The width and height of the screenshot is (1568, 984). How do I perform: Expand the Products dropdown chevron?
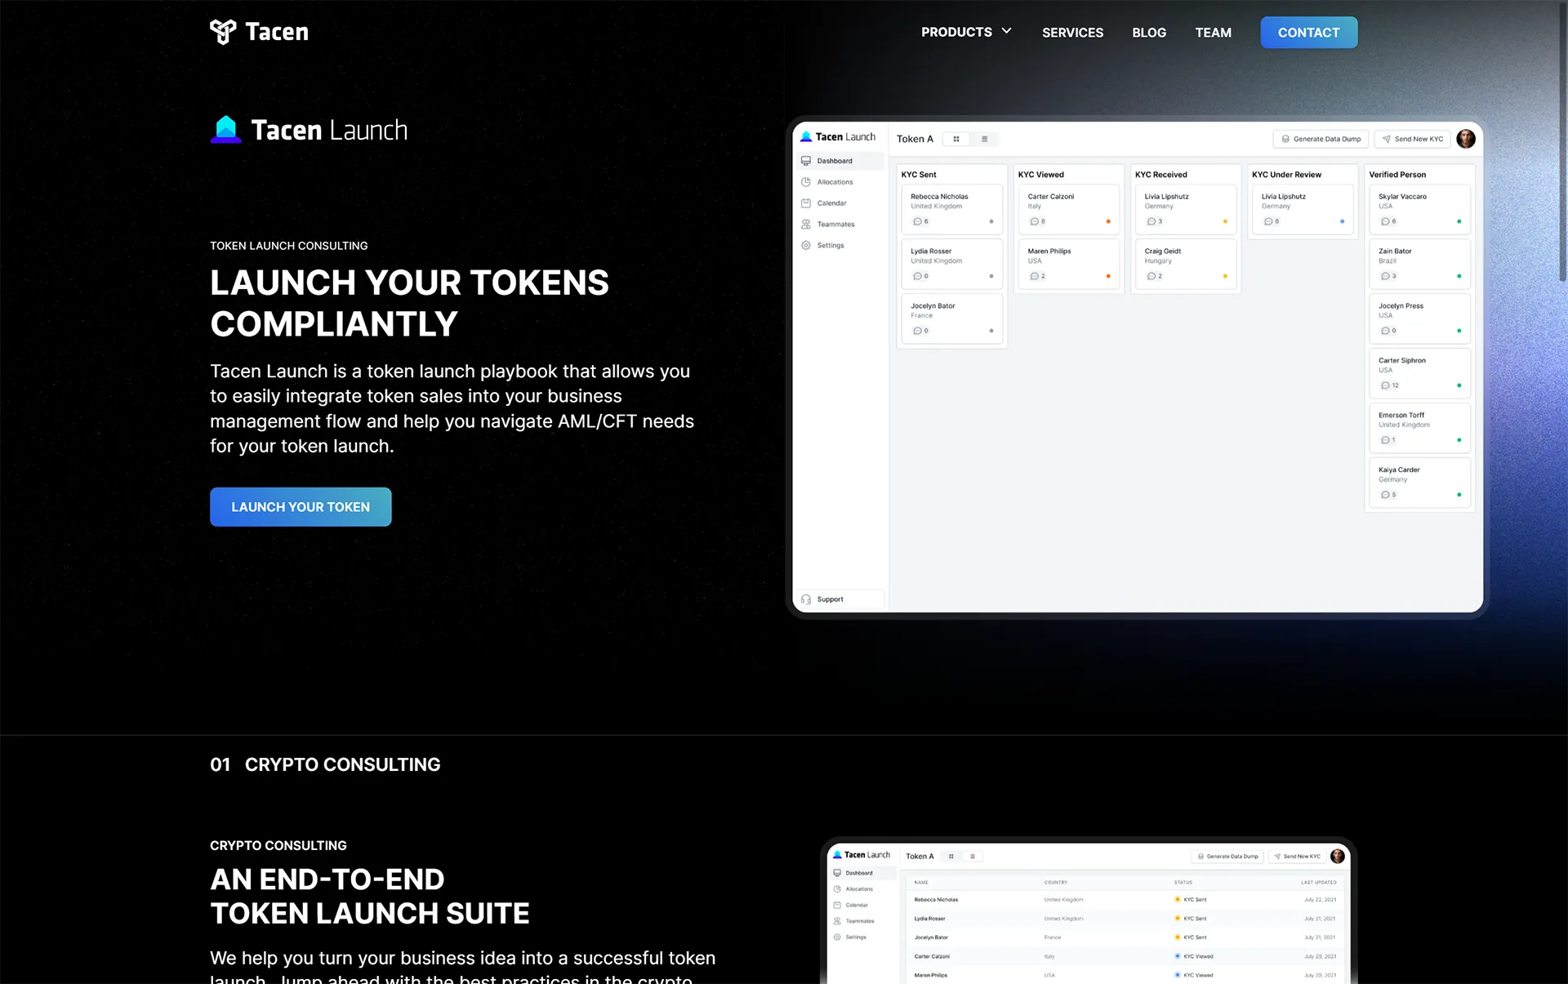(x=1007, y=31)
